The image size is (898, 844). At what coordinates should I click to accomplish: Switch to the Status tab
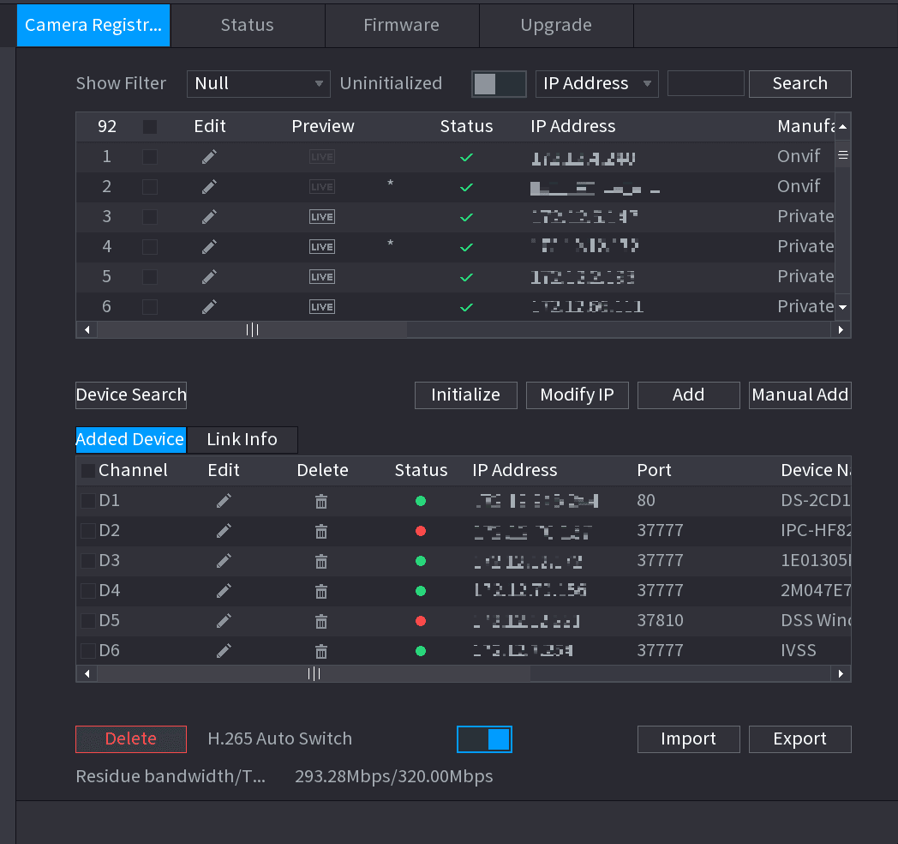click(x=248, y=25)
